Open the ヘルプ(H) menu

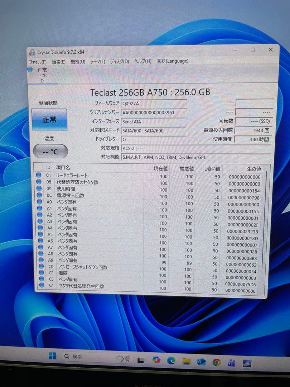click(142, 61)
